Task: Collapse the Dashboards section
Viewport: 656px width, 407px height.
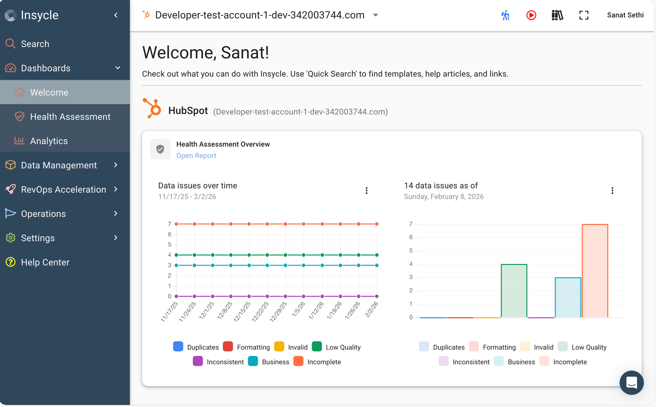Action: pyautogui.click(x=117, y=68)
